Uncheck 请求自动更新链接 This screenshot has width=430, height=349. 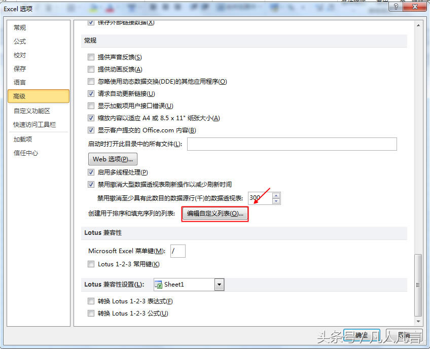(x=91, y=93)
